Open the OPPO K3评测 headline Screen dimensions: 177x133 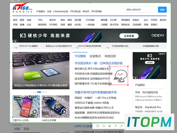click(83, 126)
